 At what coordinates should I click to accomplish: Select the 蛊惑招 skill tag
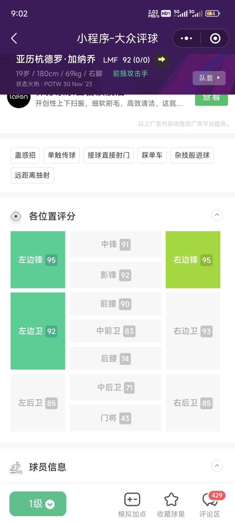[25, 155]
